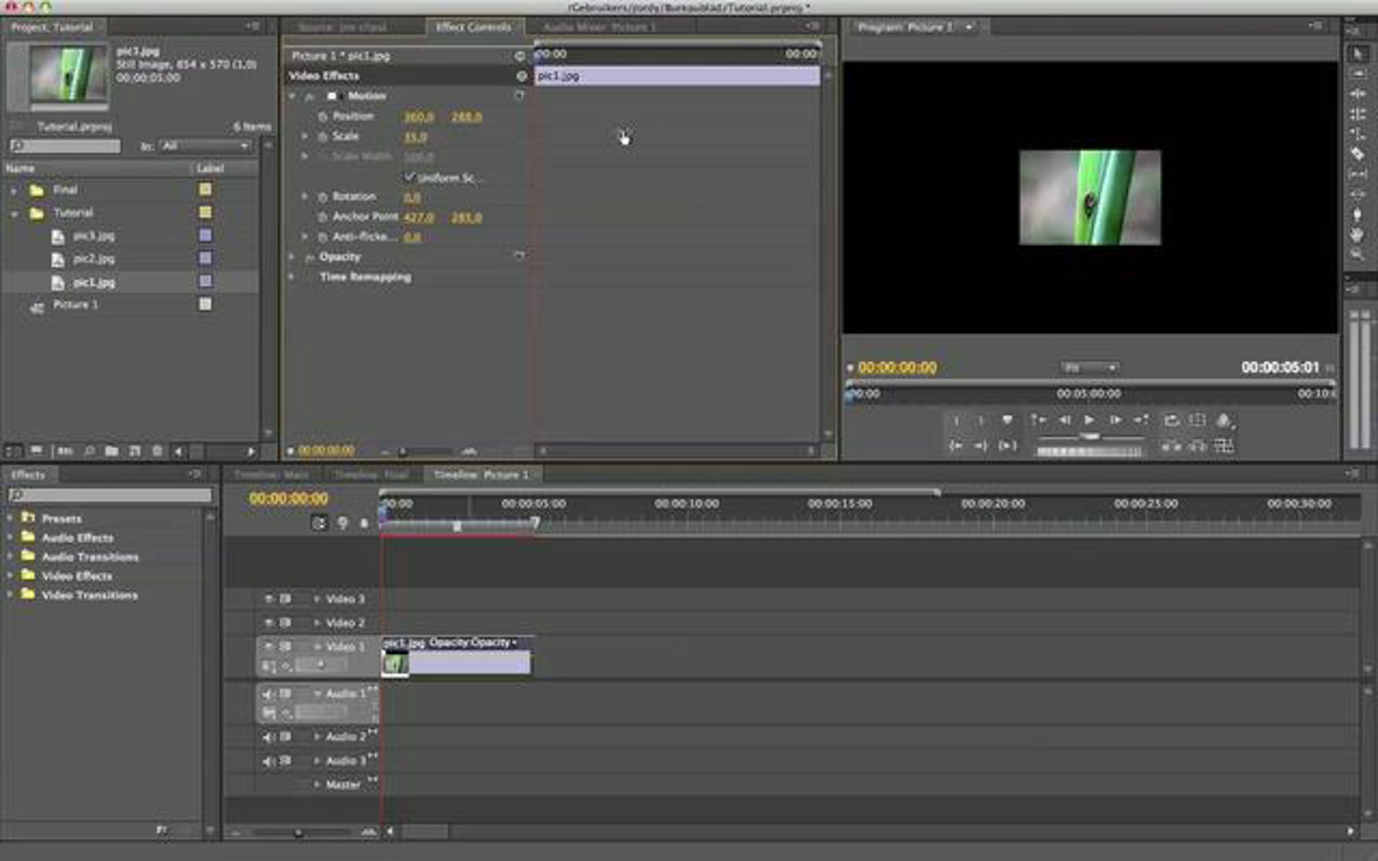Click the trash Clear icon in the Project panel
The height and width of the screenshot is (861, 1378).
(x=157, y=451)
